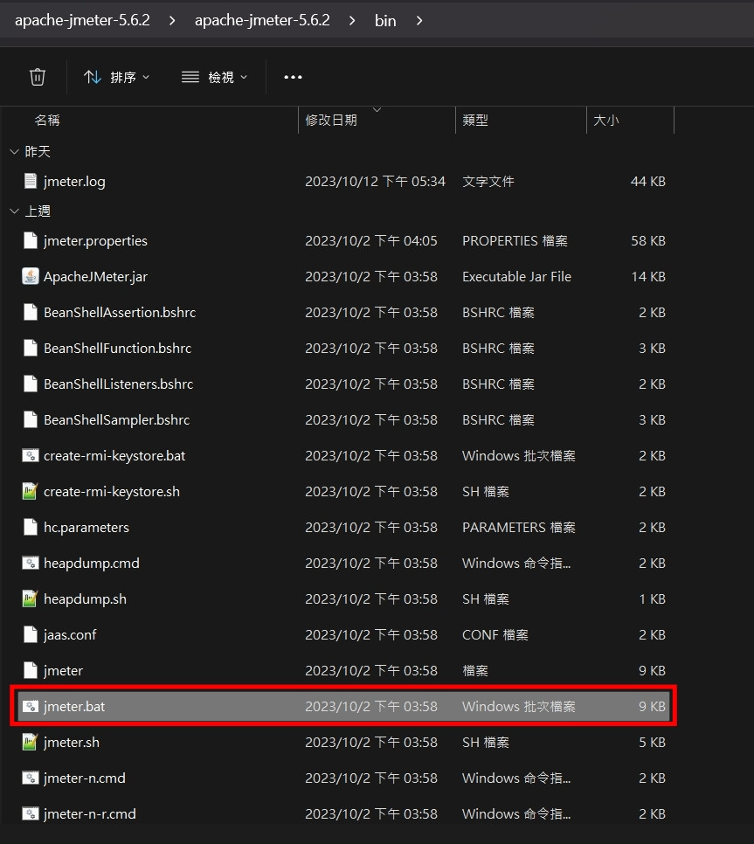Image resolution: width=754 pixels, height=844 pixels.
Task: Click the second apache-jmeter-5.6.2 breadcrumb
Action: point(262,20)
